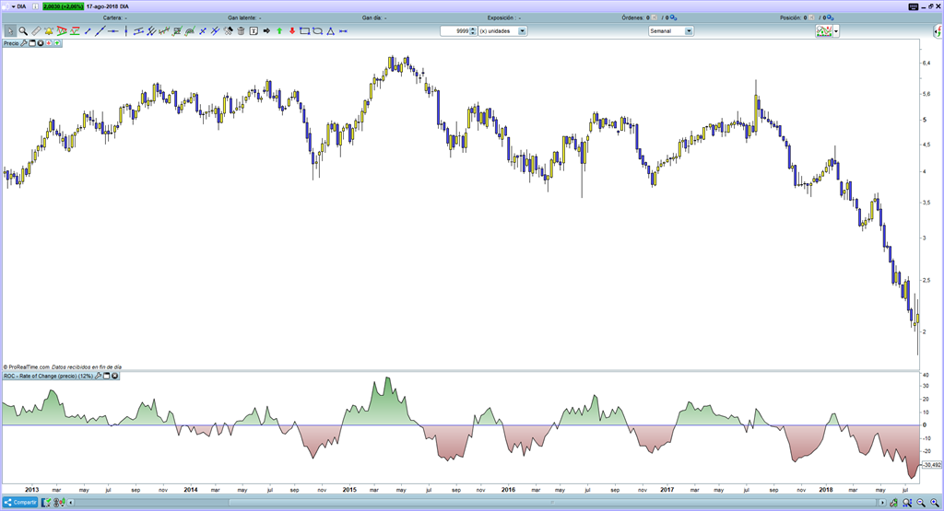The height and width of the screenshot is (511, 944).
Task: Click the trash can delete icon
Action: (x=241, y=30)
